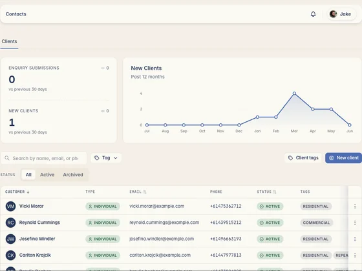This screenshot has height=271, width=362.
Task: Click the CK avatar for Carlton Krajcik
Action: (x=10, y=256)
